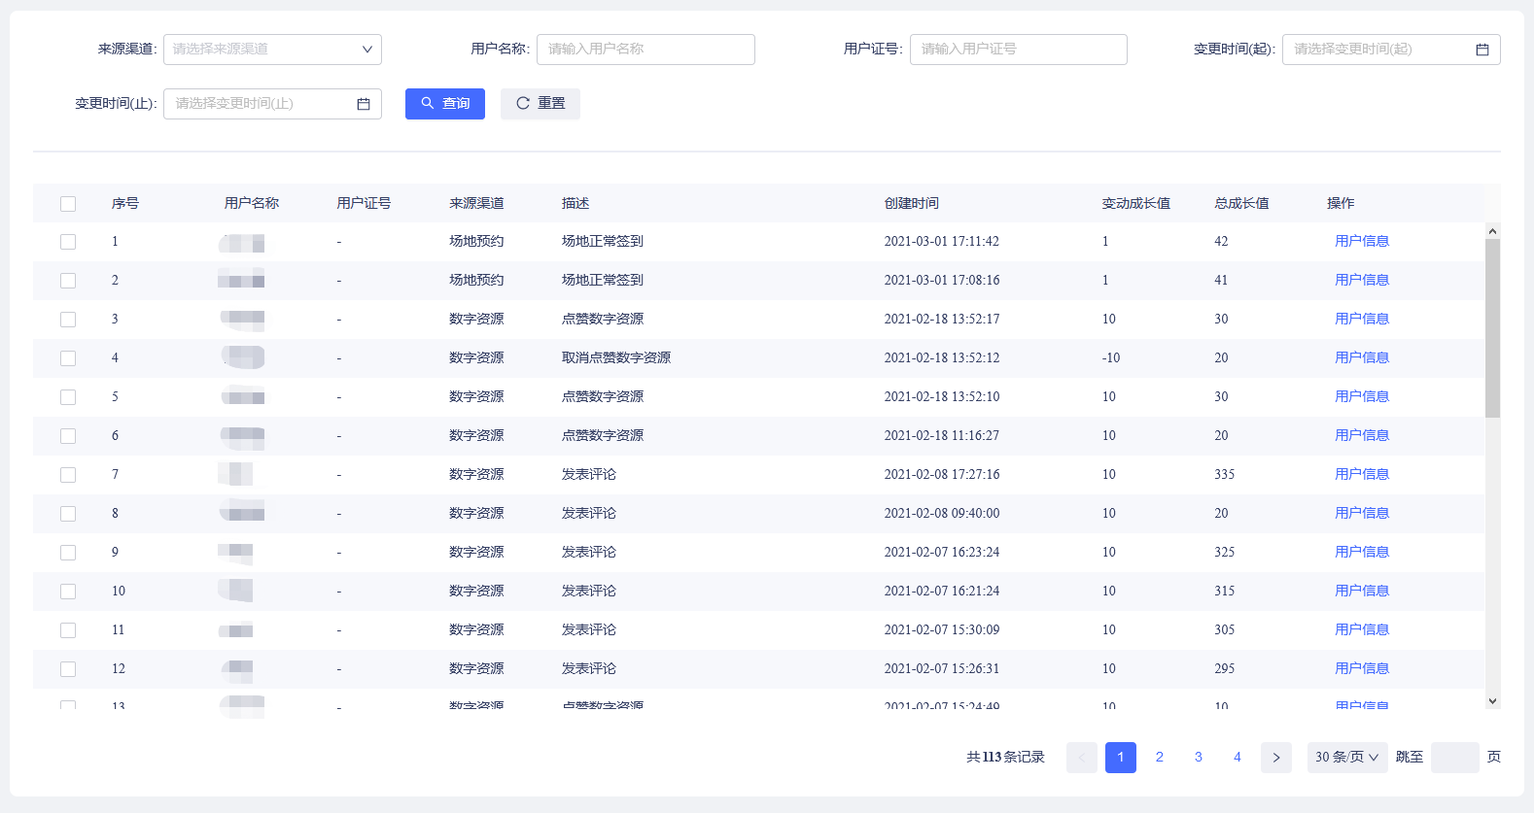Click the 共113条记录 total count text

(x=1005, y=758)
